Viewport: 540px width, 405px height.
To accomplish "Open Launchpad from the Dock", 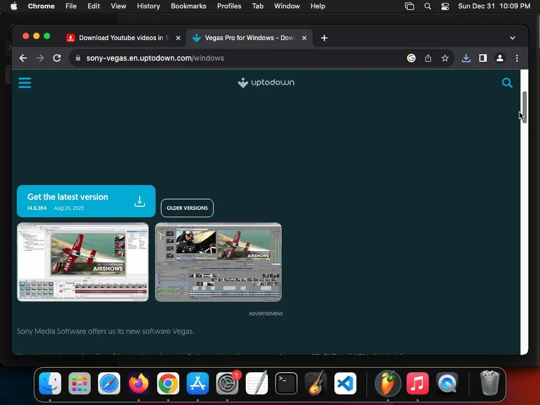I will point(80,383).
